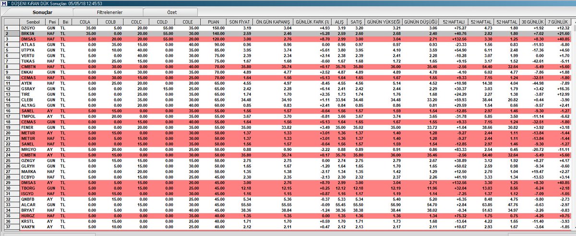Select row number 19 header
The height and width of the screenshot is (236, 576).
[x=12, y=126]
